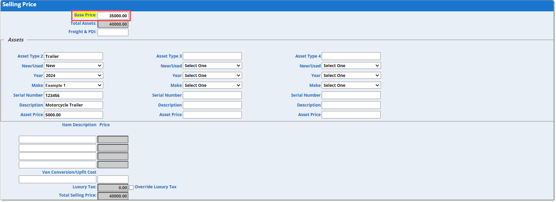This screenshot has height=202, width=556.
Task: Click the Item Description column label
Action: click(79, 125)
